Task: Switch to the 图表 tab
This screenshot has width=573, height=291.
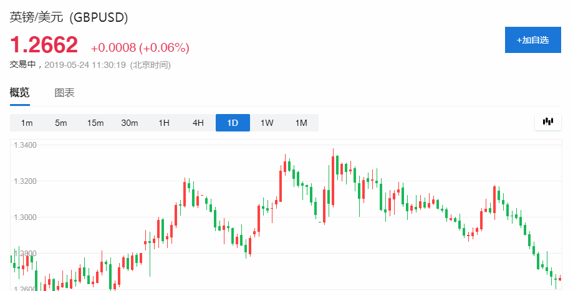Action: click(x=64, y=93)
